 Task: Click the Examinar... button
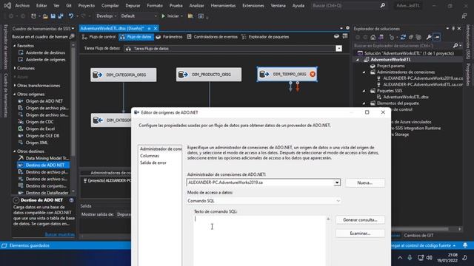(360, 233)
